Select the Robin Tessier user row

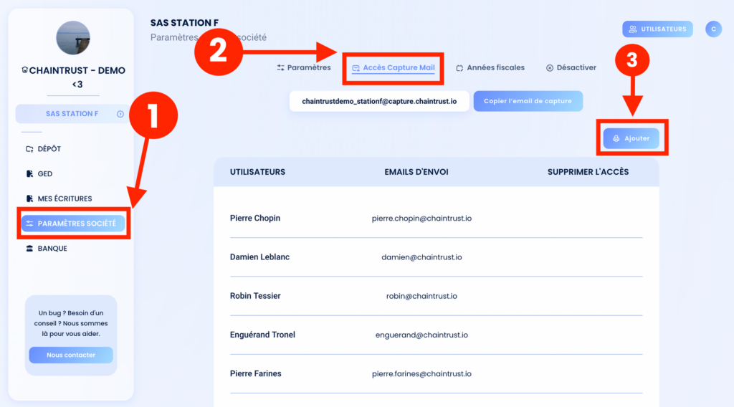[x=437, y=296]
